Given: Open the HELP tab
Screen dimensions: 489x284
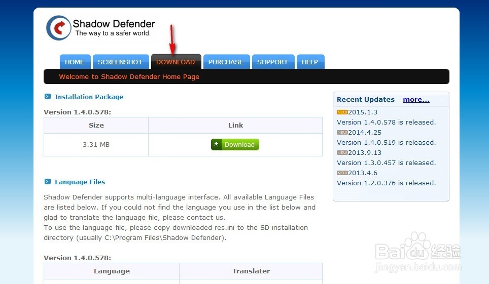Looking at the screenshot, I should coord(310,62).
